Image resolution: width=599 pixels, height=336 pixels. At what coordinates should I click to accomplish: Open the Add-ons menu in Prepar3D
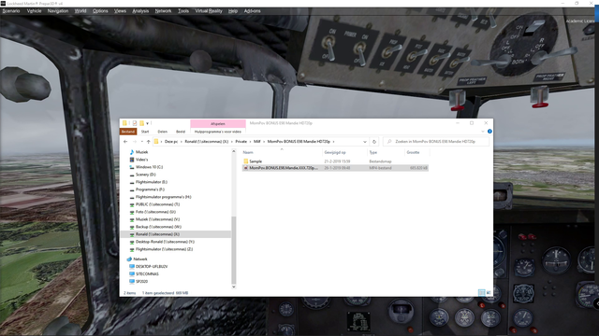(x=252, y=11)
